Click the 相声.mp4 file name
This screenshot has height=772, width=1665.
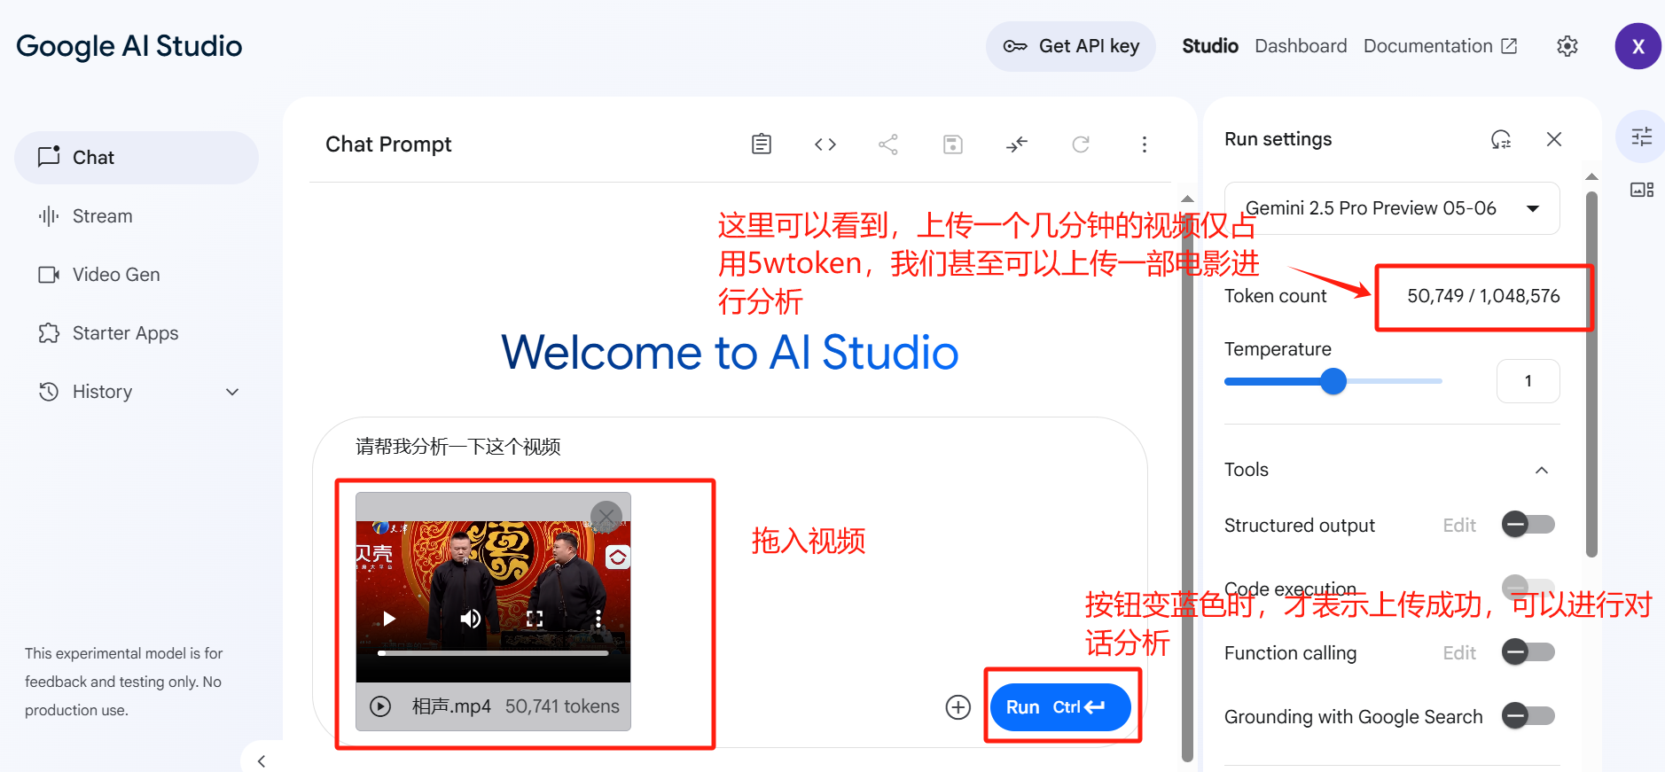[451, 706]
